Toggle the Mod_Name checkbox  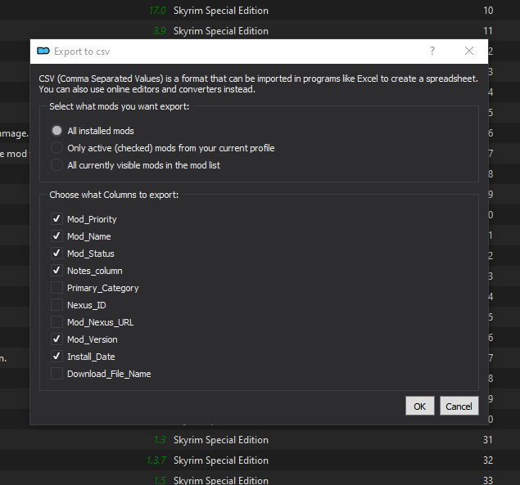(x=57, y=236)
